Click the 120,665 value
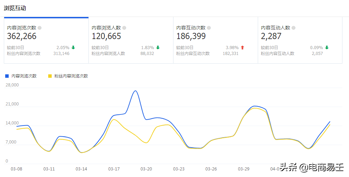349x177 pixels. 107,36
